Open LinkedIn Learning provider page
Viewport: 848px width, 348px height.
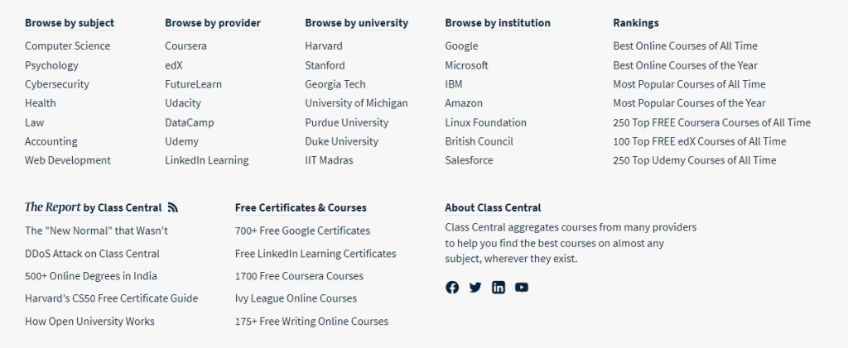206,160
